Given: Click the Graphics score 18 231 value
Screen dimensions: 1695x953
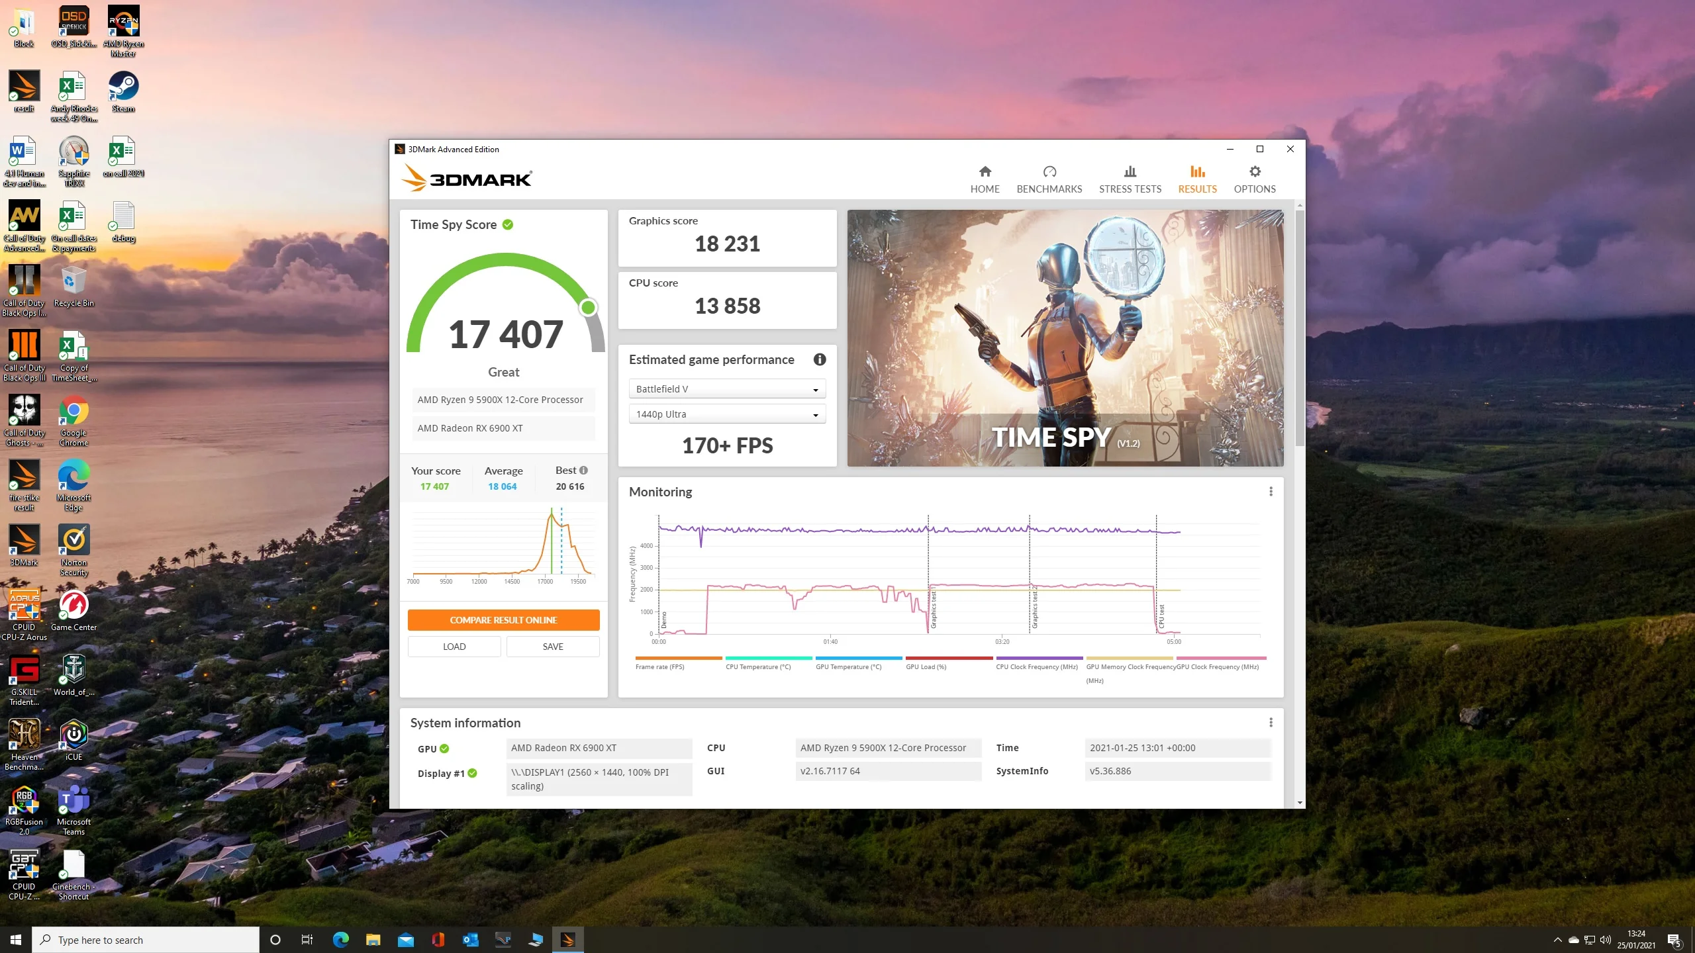Looking at the screenshot, I should pyautogui.click(x=727, y=244).
